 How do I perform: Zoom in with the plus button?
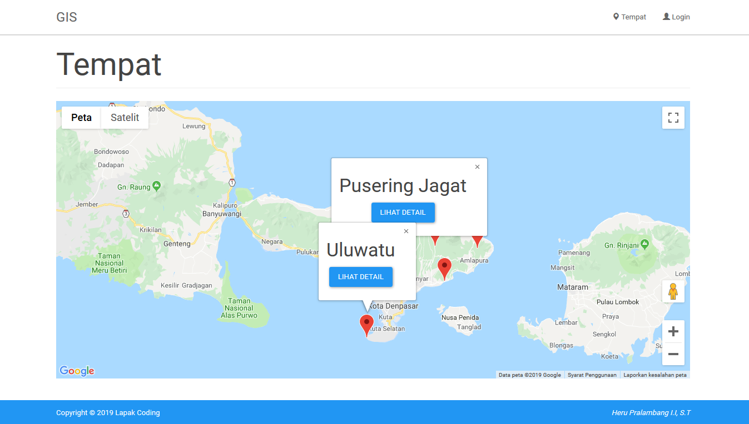coord(673,332)
